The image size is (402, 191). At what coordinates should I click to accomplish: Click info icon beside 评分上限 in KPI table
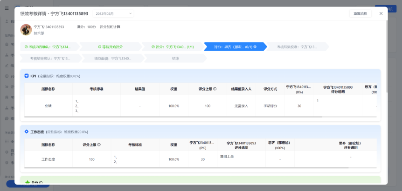(215, 89)
